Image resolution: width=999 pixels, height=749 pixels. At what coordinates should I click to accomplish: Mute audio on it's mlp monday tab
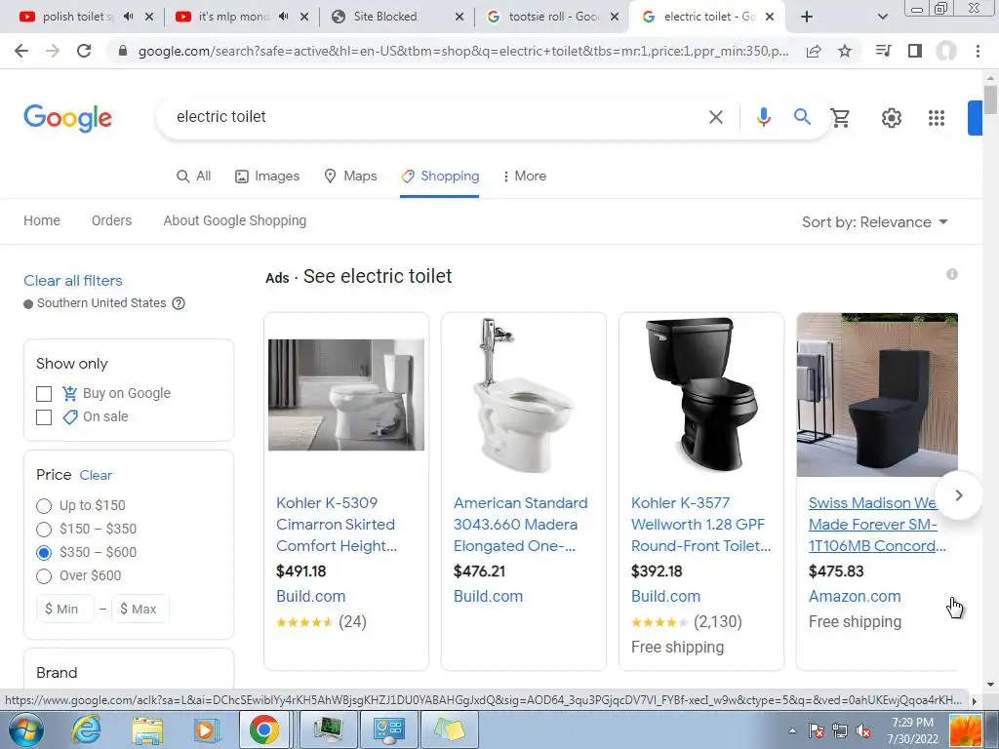point(284,17)
